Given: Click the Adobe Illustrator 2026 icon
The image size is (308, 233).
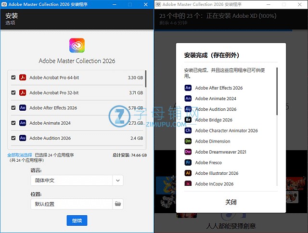Looking at the screenshot, I should tap(188, 173).
